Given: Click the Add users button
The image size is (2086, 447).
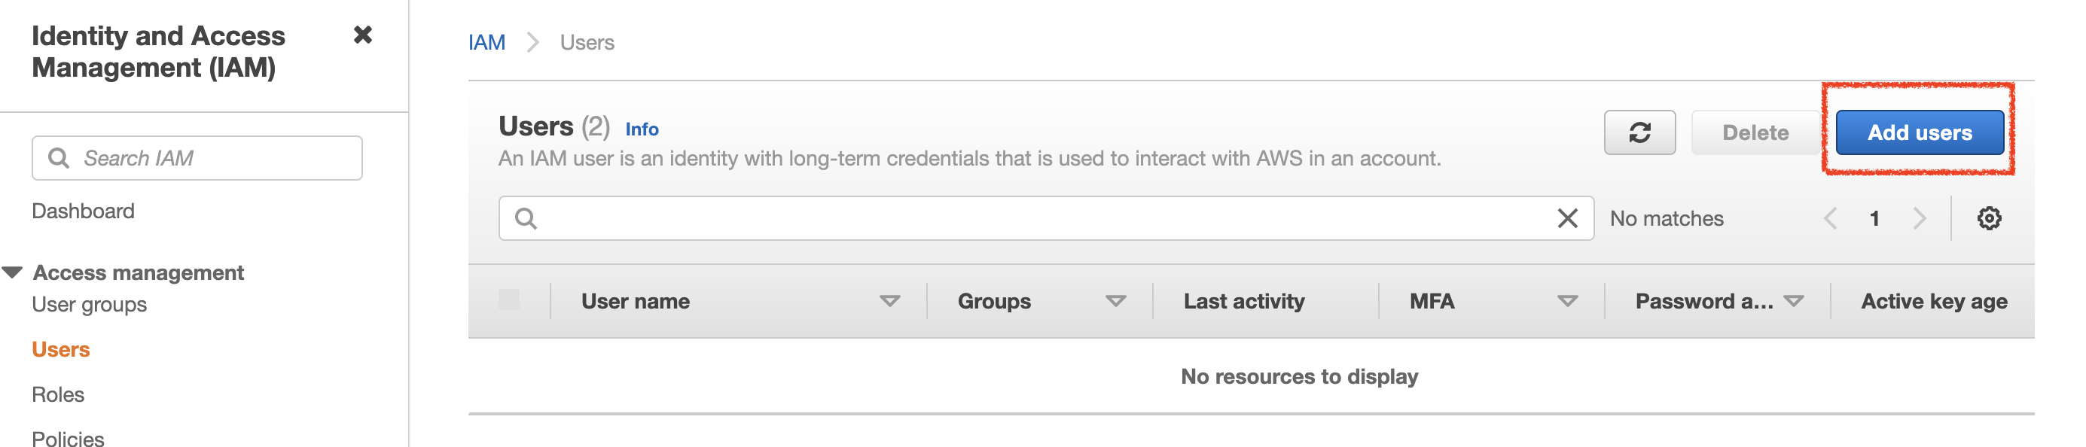Looking at the screenshot, I should click(x=1919, y=132).
